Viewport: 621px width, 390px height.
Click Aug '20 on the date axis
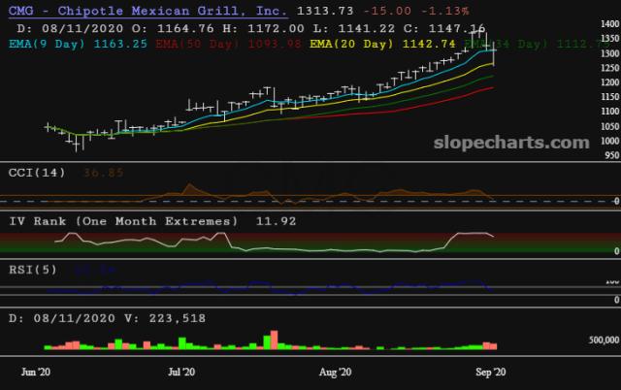tap(335, 372)
